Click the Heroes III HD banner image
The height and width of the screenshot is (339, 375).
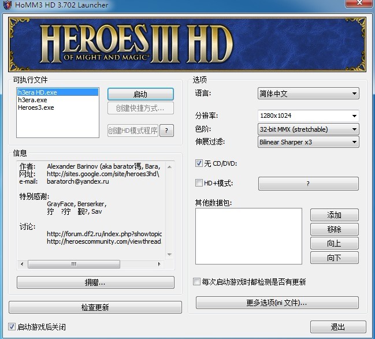[187, 44]
